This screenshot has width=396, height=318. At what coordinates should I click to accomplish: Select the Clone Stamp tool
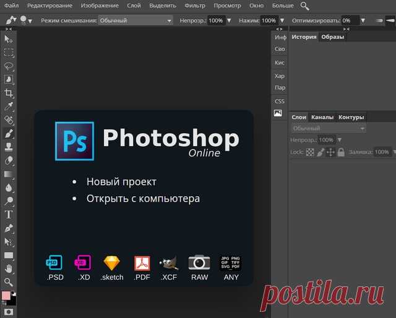click(9, 147)
